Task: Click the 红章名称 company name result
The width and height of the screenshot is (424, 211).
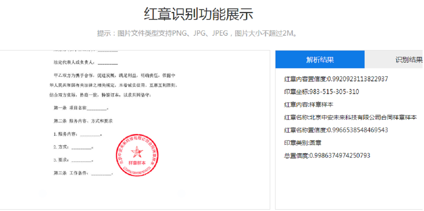Action: pos(350,117)
